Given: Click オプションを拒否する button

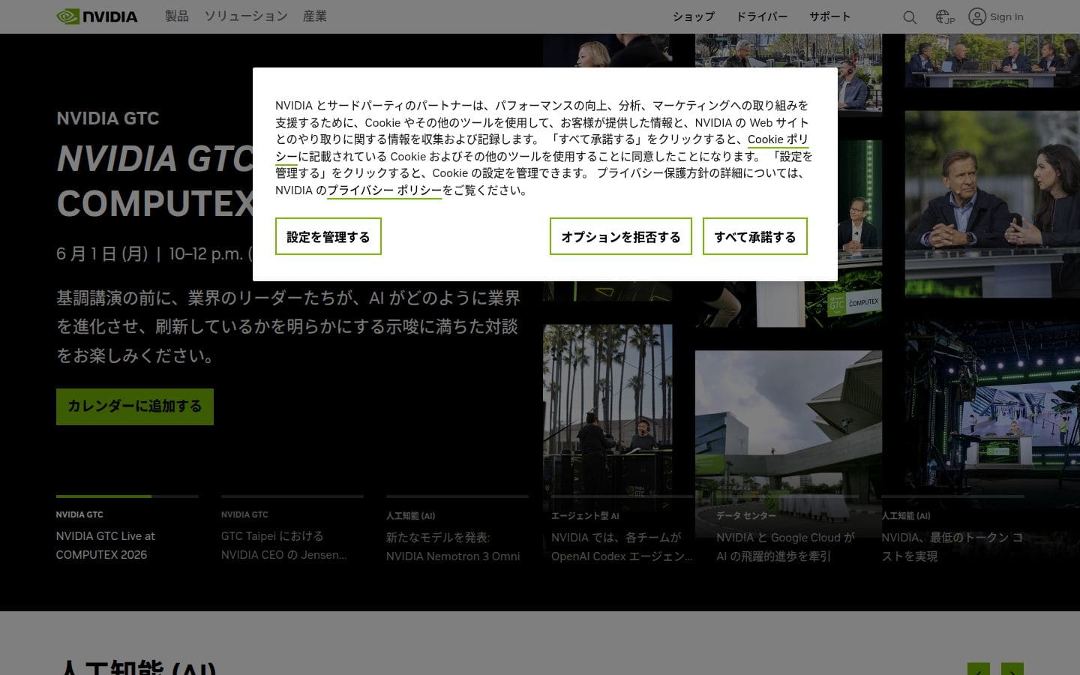Looking at the screenshot, I should click(621, 236).
